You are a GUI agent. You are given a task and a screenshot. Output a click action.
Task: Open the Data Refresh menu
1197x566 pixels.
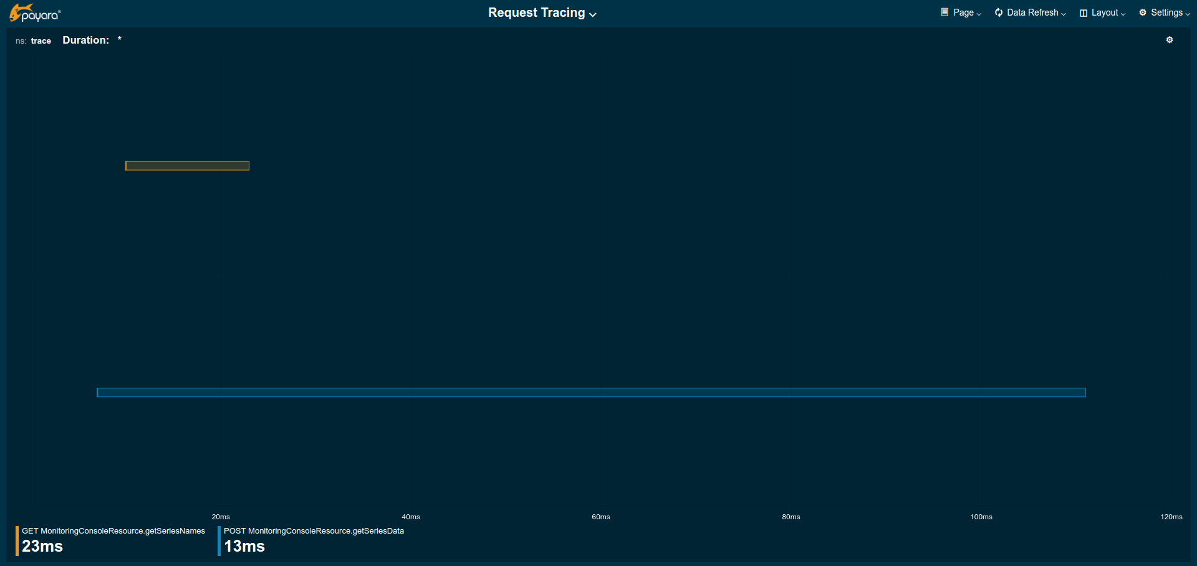point(1030,12)
